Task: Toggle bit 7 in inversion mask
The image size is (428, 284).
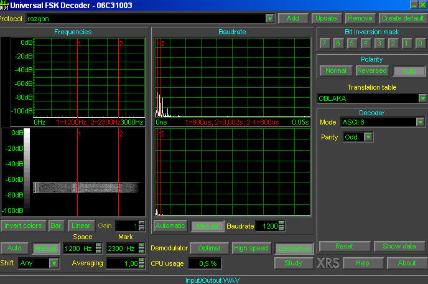Action: pos(325,43)
